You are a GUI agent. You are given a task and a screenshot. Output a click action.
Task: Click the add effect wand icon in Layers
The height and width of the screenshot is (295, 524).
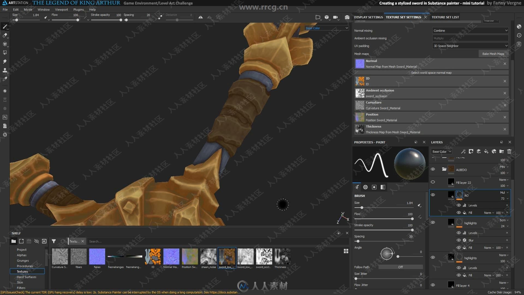click(463, 151)
